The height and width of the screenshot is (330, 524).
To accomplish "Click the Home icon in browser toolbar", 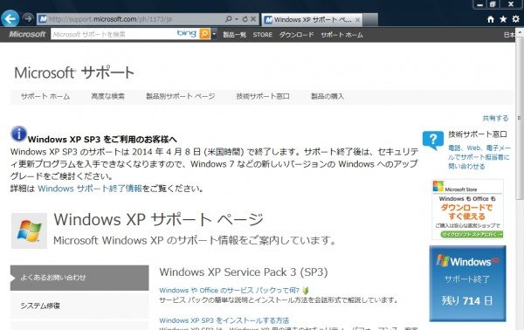I will tap(491, 19).
